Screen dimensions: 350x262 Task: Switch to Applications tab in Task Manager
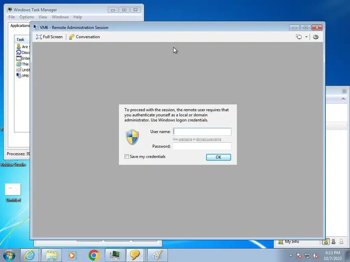(19, 26)
